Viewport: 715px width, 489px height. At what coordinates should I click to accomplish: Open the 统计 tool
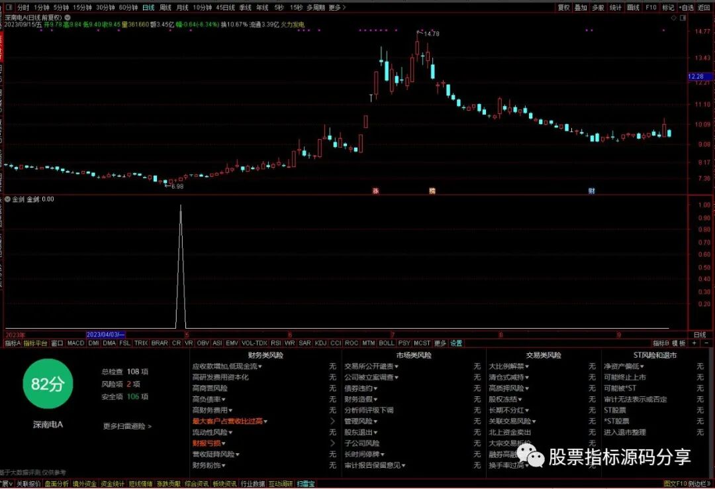[x=615, y=8]
